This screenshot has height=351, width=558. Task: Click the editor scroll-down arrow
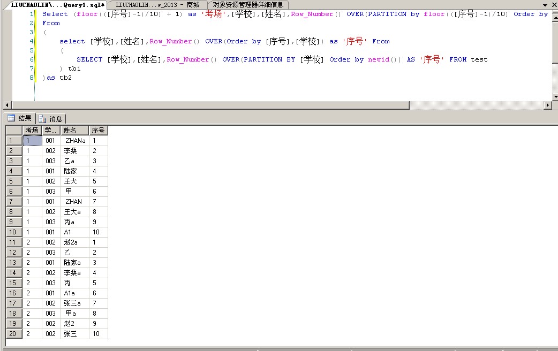(x=555, y=97)
